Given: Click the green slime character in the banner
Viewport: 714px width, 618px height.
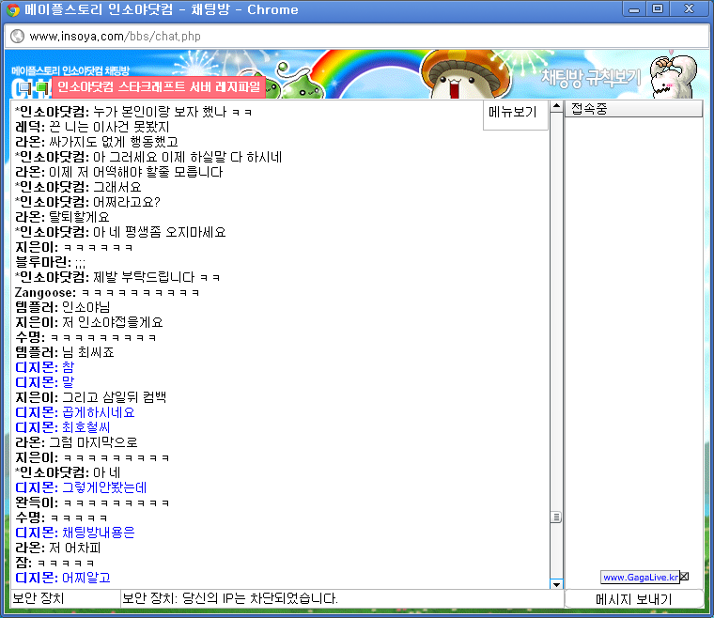Looking at the screenshot, I should click(302, 85).
